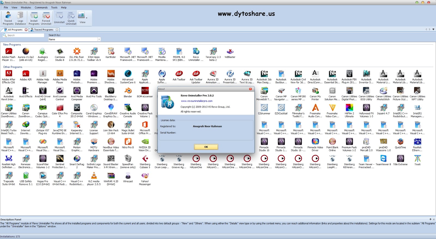The height and width of the screenshot is (239, 436).
Task: Open the Modules menu
Action: [x=26, y=8]
